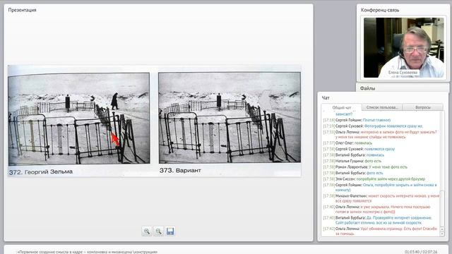Open the Список пользователей tab

pos(382,107)
